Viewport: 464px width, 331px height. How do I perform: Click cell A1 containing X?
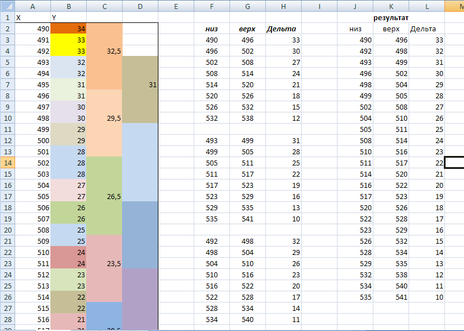pos(32,17)
